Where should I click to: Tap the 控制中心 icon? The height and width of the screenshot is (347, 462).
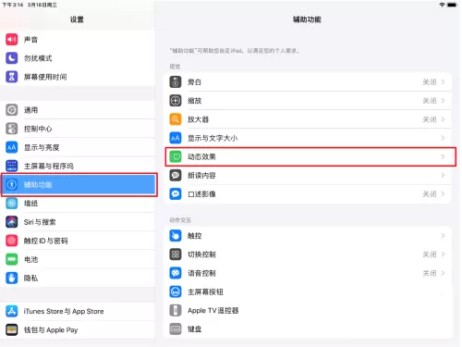tap(12, 129)
